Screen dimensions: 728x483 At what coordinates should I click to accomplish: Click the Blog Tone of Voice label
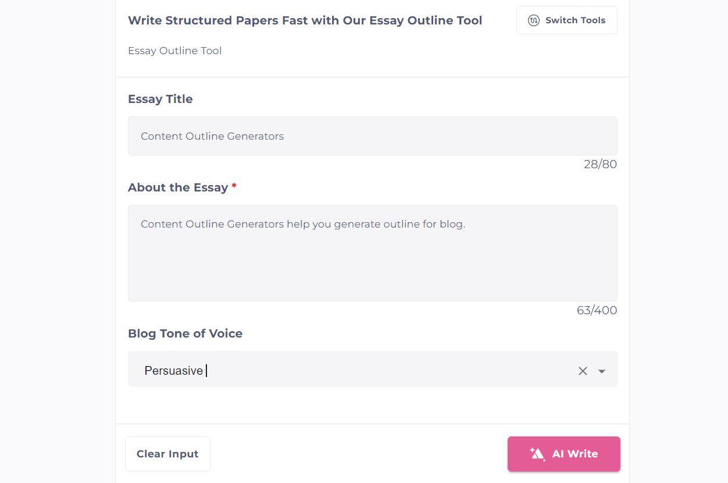(185, 333)
